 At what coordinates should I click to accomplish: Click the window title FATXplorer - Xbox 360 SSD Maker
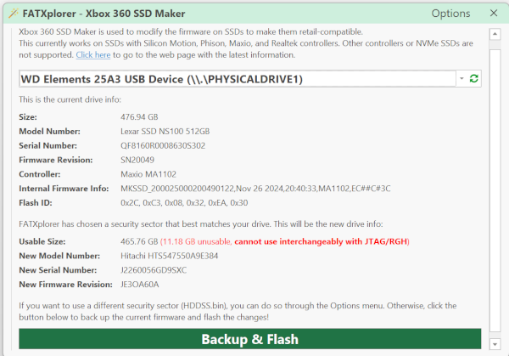click(103, 14)
